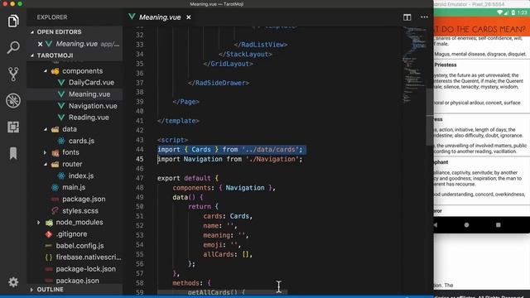The image size is (530, 298).
Task: Close the Meaning.vue editor tab
Action: pyautogui.click(x=189, y=17)
